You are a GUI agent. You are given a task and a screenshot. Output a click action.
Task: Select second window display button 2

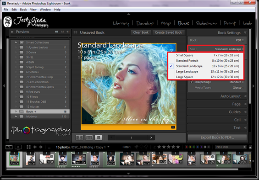tap(18, 147)
